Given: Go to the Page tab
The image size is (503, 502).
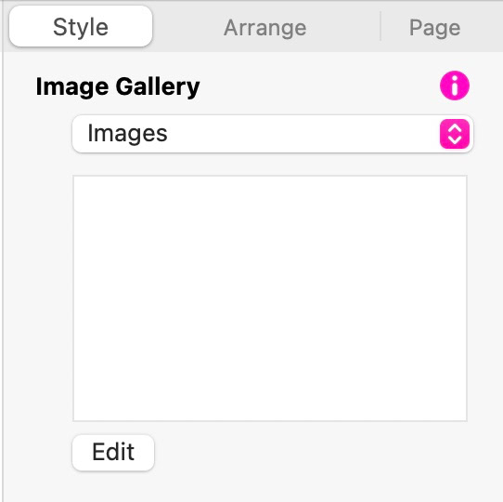Looking at the screenshot, I should (x=434, y=27).
